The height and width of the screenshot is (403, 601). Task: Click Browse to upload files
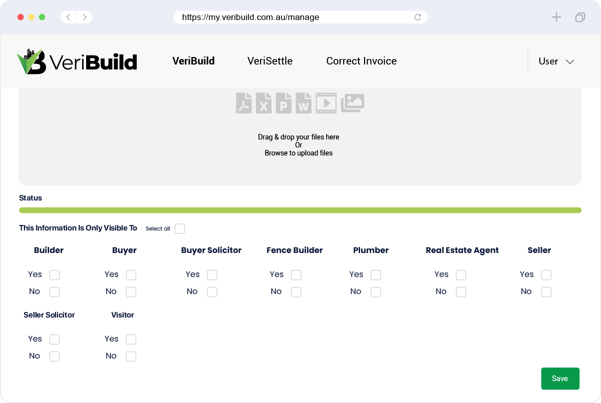[x=298, y=153]
